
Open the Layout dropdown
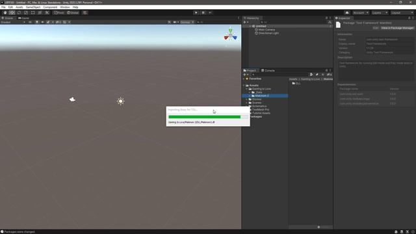click(x=402, y=13)
